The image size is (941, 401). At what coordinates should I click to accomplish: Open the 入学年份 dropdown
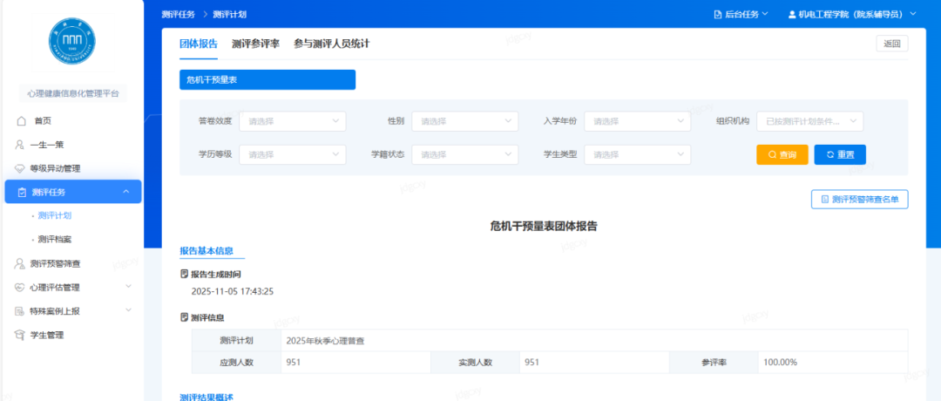point(637,121)
